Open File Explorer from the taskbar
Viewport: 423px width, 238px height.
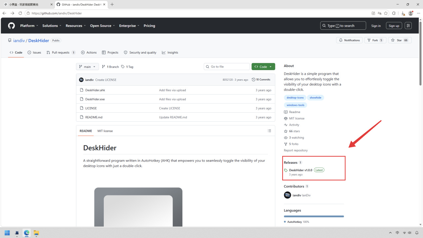click(x=36, y=233)
